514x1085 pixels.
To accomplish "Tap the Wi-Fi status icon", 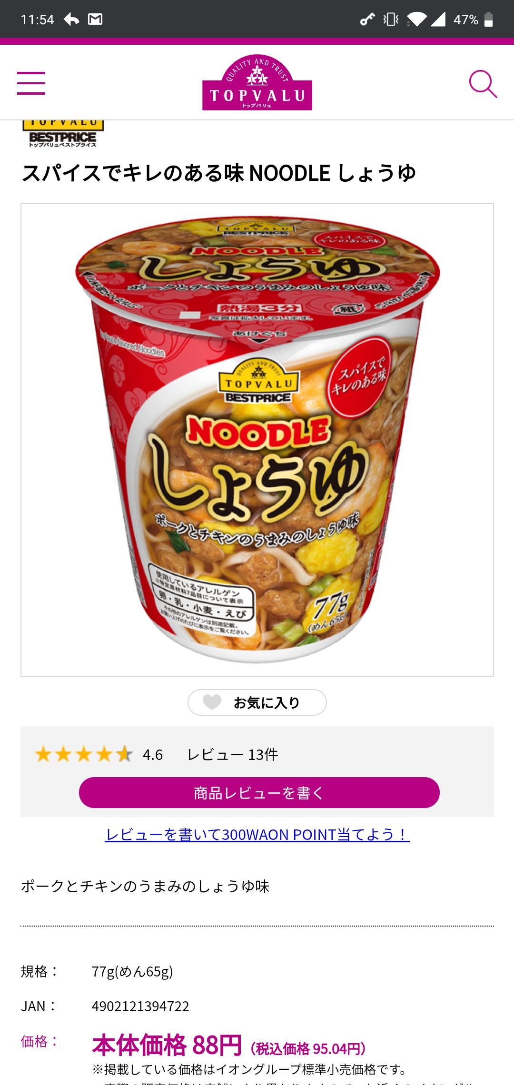I will click(417, 19).
